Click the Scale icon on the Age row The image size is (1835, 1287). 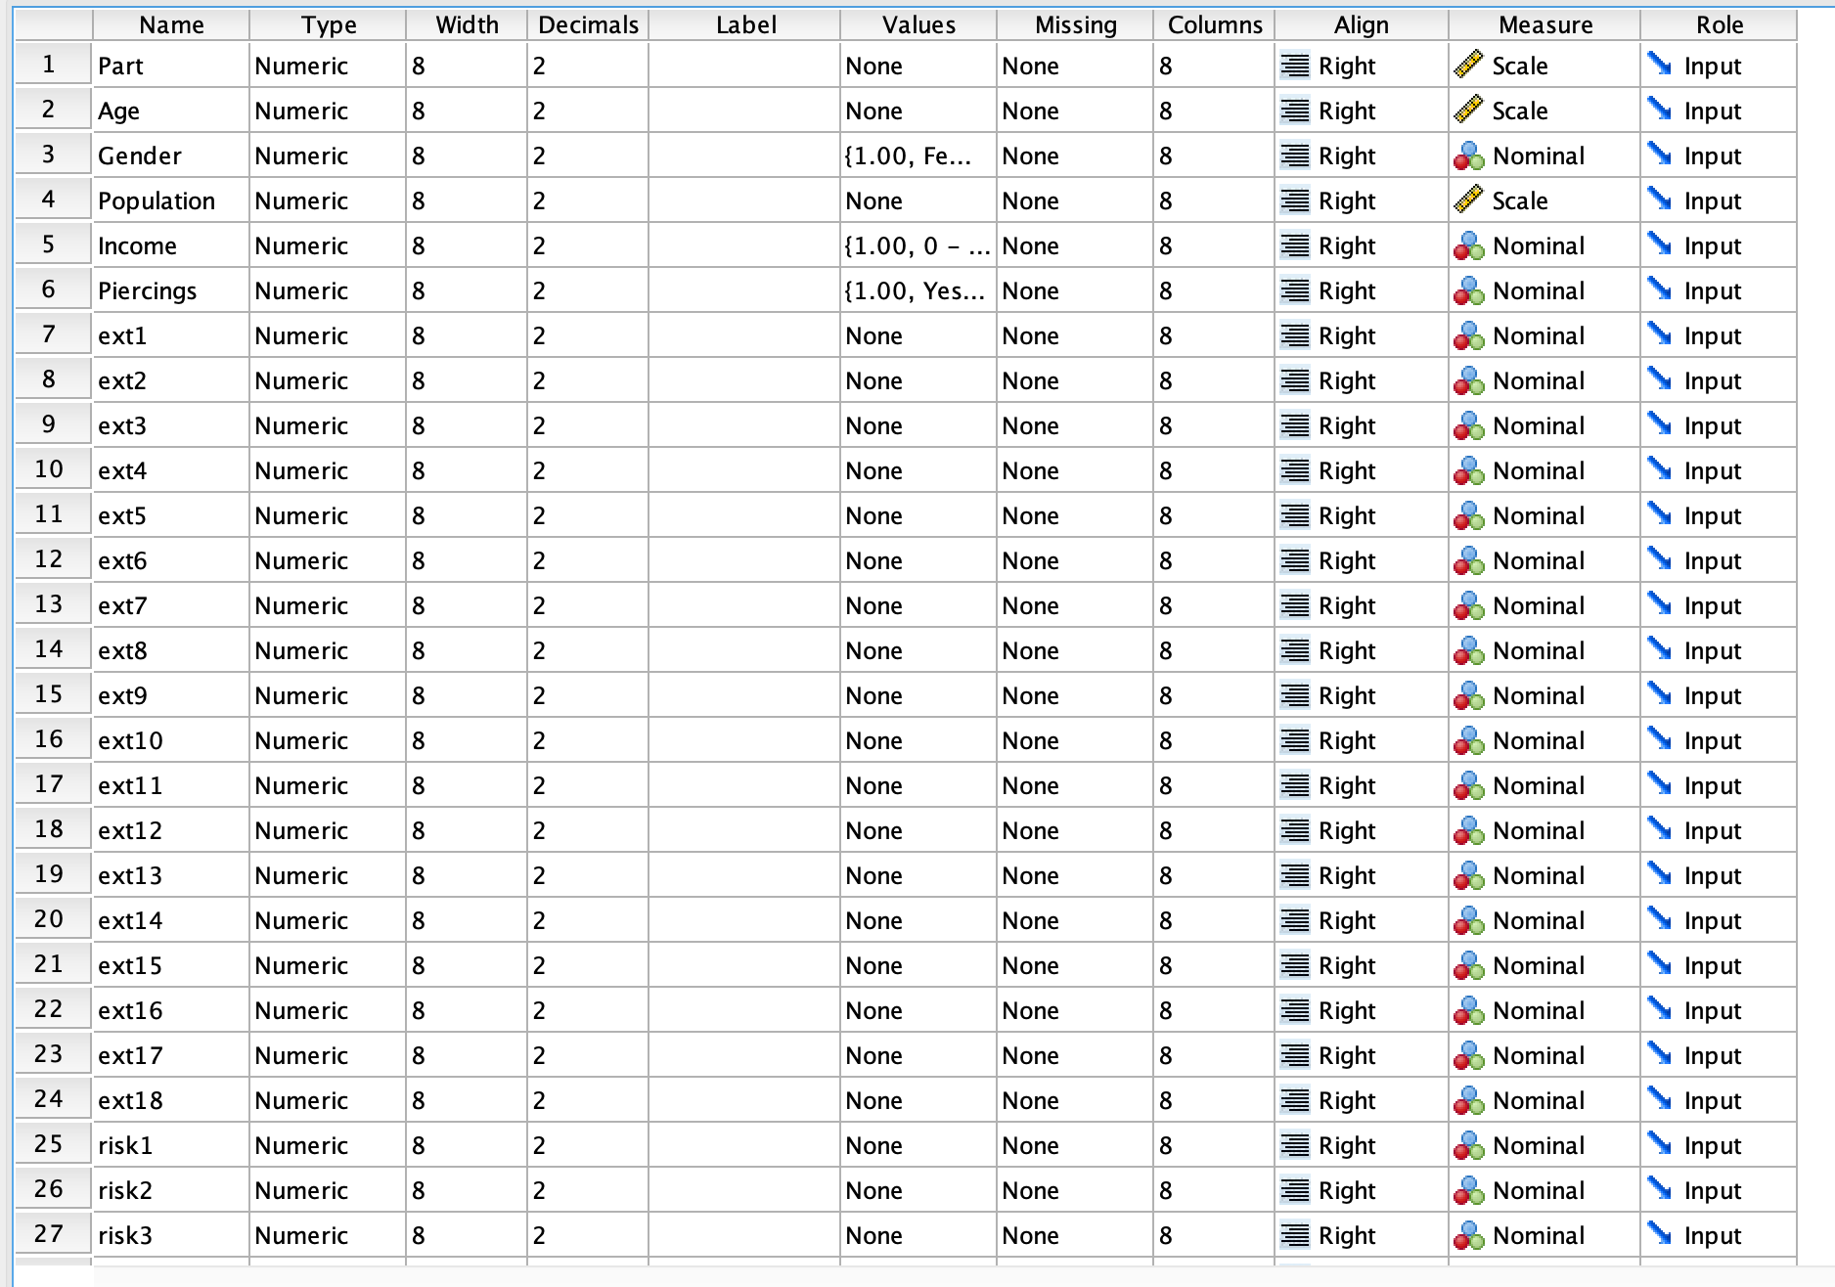(x=1470, y=111)
